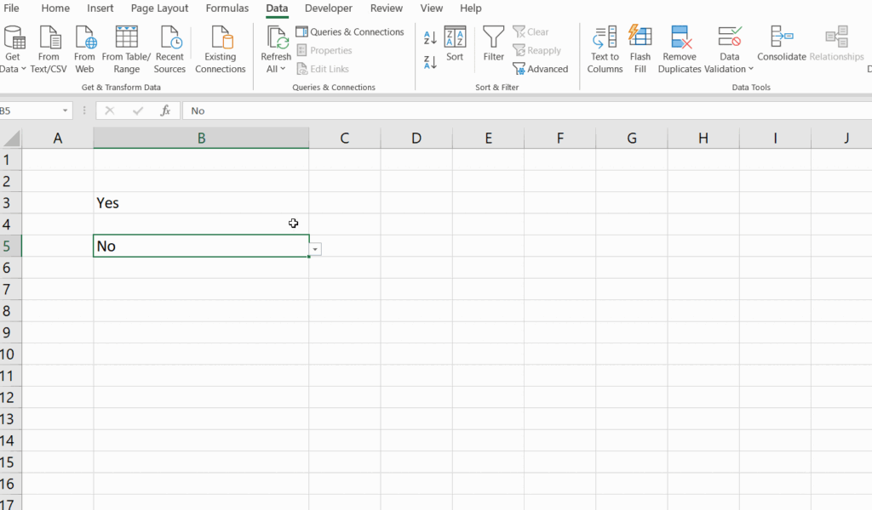Expand the Data Validation dropdown
872x510 pixels.
(x=751, y=70)
